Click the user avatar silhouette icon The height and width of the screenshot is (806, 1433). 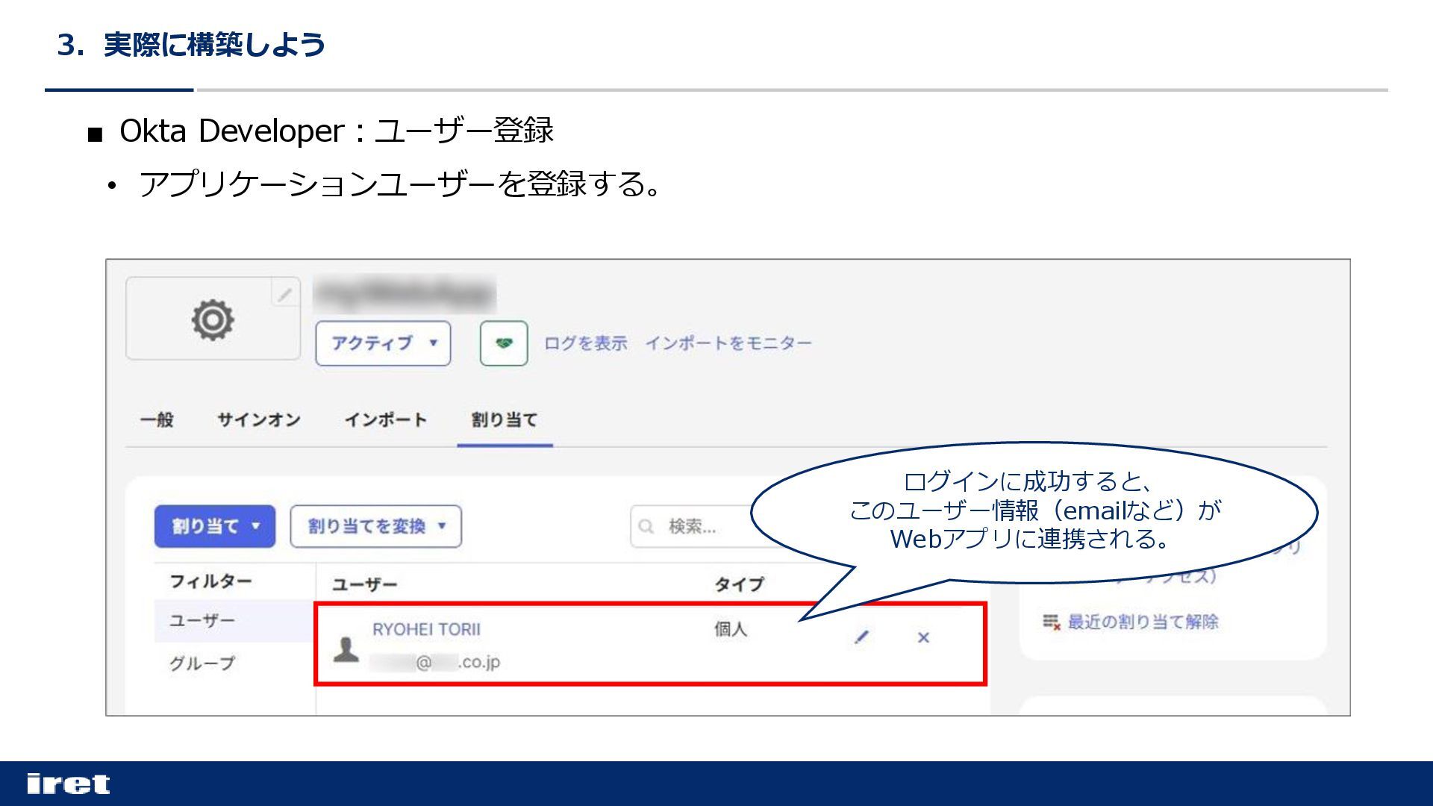(346, 649)
